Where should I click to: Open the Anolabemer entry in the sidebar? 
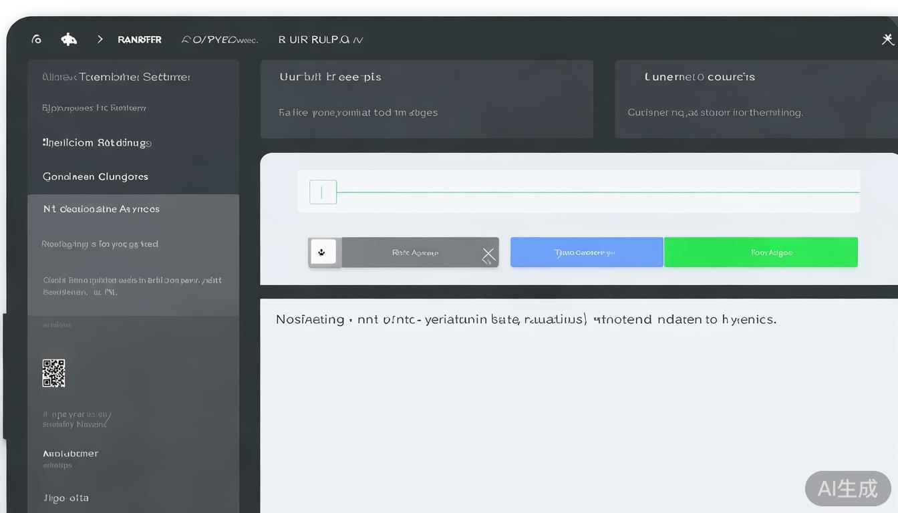coord(70,454)
